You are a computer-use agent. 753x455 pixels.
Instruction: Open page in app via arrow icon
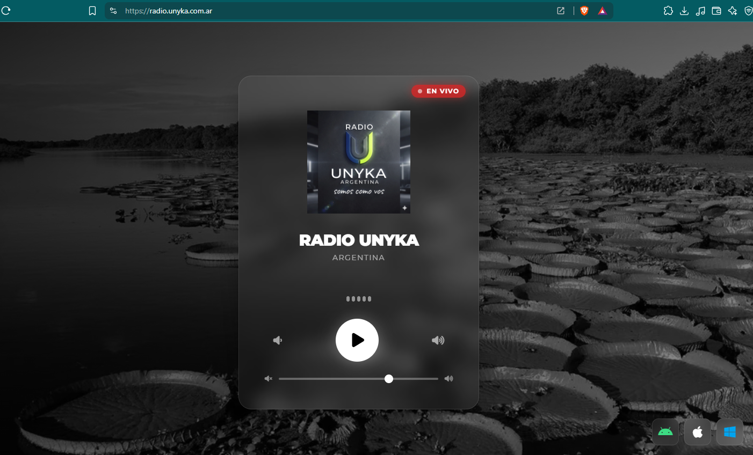pyautogui.click(x=561, y=11)
